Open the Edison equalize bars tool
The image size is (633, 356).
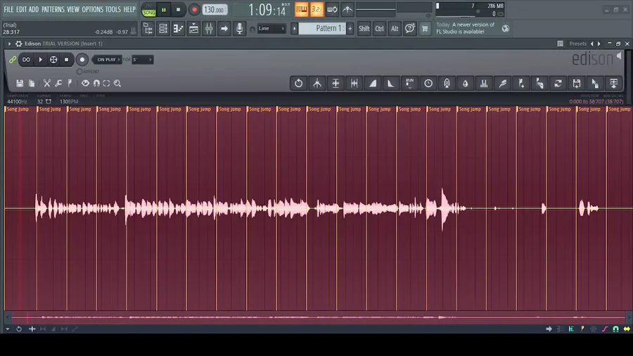[x=484, y=83]
